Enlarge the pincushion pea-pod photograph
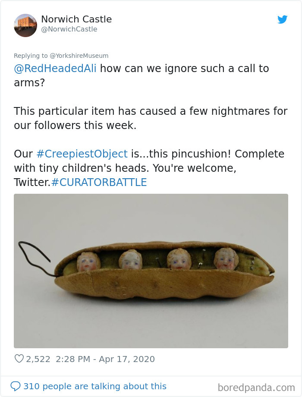Image resolution: width=302 pixels, height=397 pixels. coord(151,269)
